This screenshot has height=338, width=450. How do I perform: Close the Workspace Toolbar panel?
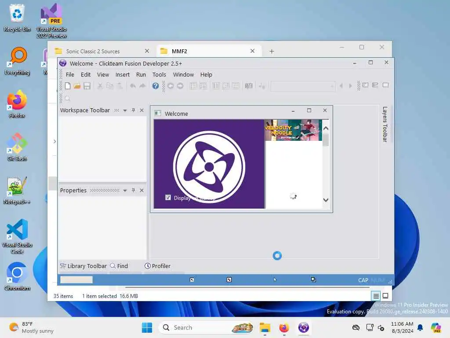[142, 110]
